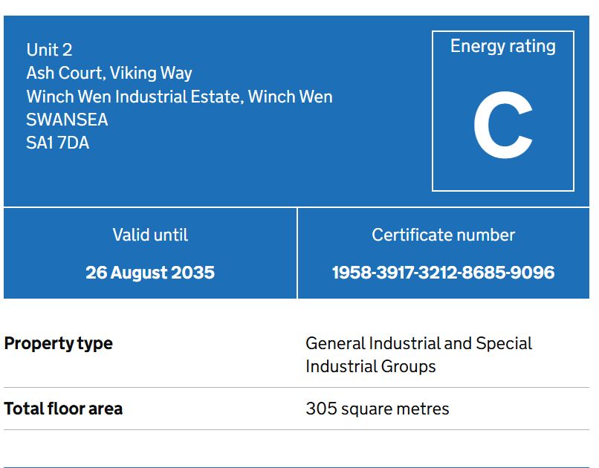Click the 'Unit 2' address line
Viewport: 599px width, 468px height.
coord(49,50)
